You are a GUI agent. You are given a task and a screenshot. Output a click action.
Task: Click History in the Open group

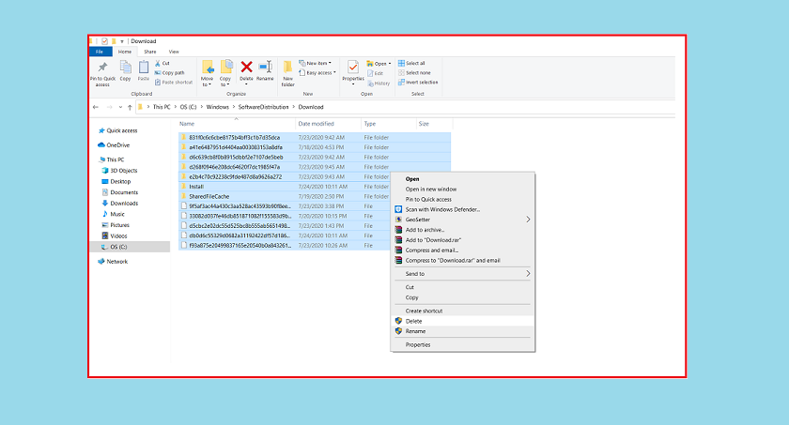coord(379,83)
